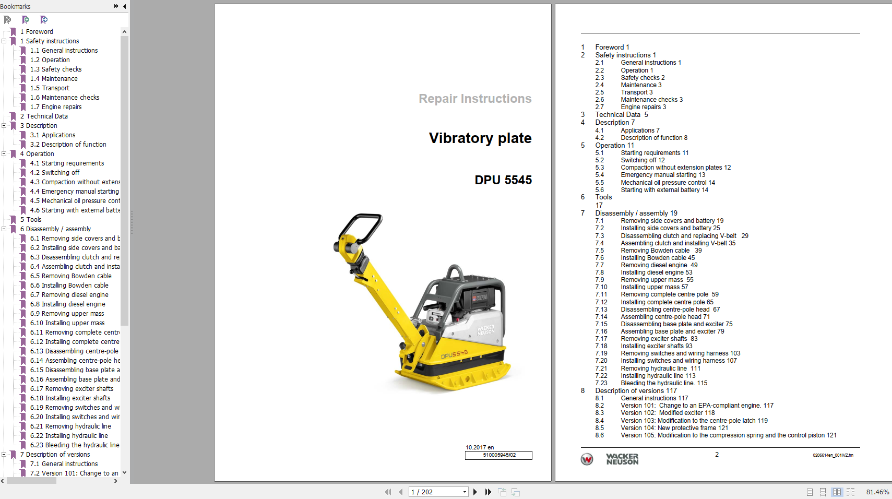Click bookmark icon beside 1.6 Maintenance checks
The image size is (892, 499).
(x=23, y=97)
